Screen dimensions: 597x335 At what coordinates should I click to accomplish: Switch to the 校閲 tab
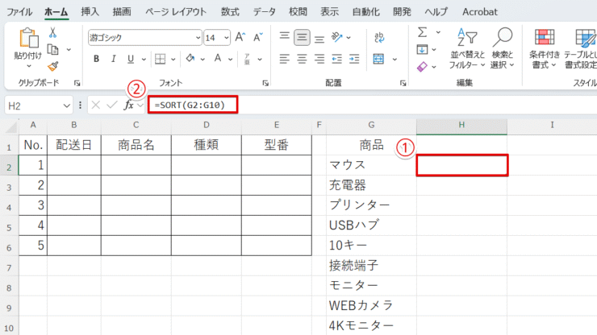coord(298,12)
